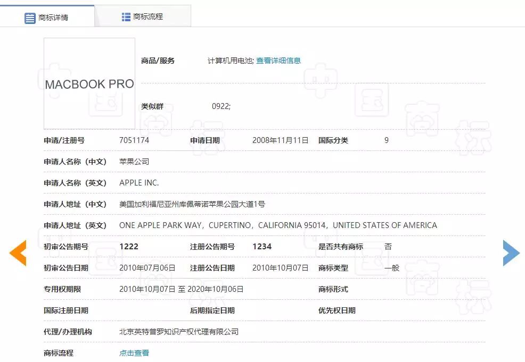The image size is (525, 362).
Task: Click the 商标形式 label
Action: coord(333,289)
